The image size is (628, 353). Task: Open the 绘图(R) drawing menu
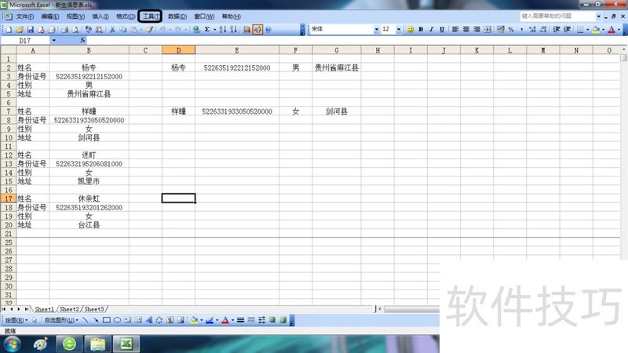(x=16, y=320)
